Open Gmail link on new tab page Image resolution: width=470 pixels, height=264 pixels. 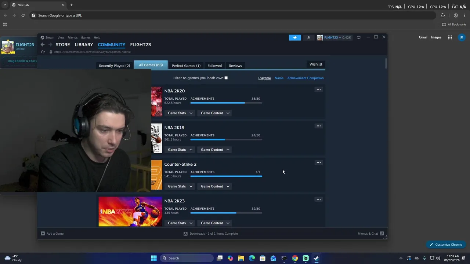pyautogui.click(x=423, y=37)
